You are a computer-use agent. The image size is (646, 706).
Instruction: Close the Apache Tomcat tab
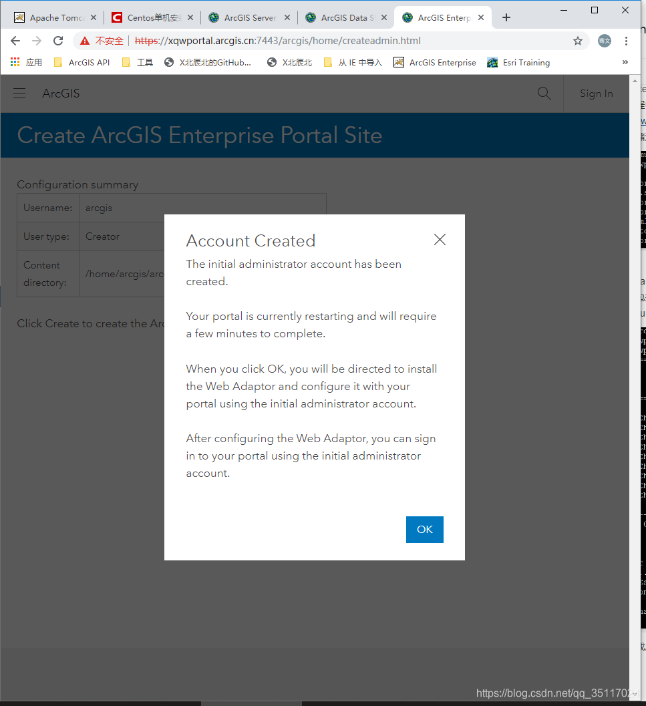[x=94, y=17]
